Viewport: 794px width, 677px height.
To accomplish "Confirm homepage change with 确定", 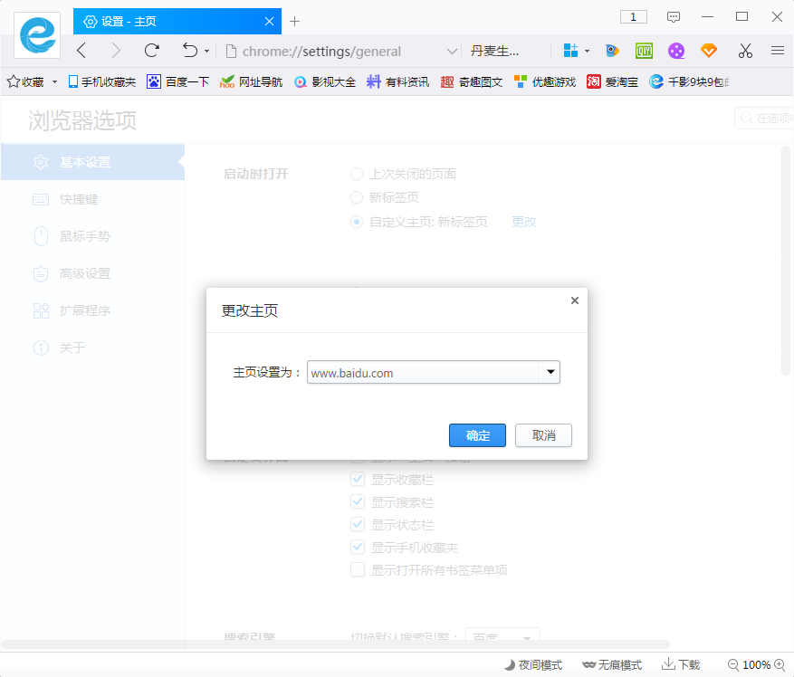I will point(477,435).
